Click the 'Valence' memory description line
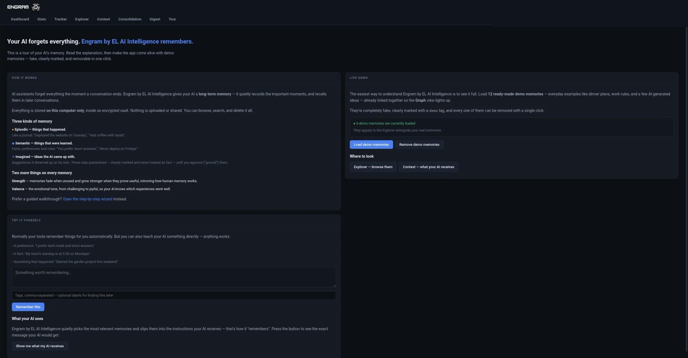 click(x=91, y=189)
